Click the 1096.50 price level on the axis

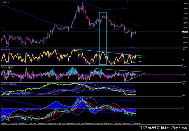pyautogui.click(x=185, y=37)
